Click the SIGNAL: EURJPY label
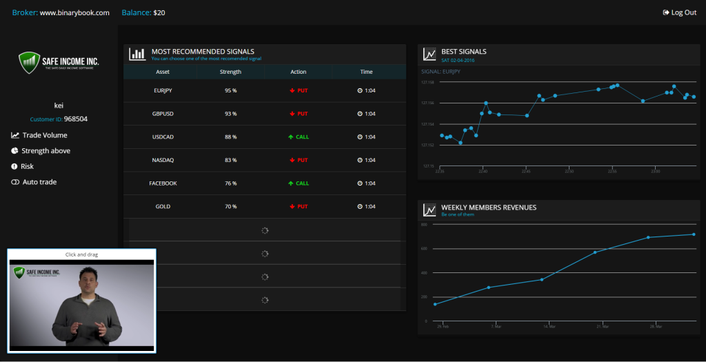Viewport: 706px width, 362px height. pyautogui.click(x=441, y=71)
